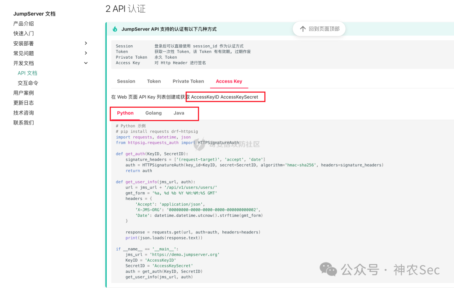Click the 'Access Key 对 Http Header 进行签名' description row

click(x=161, y=63)
